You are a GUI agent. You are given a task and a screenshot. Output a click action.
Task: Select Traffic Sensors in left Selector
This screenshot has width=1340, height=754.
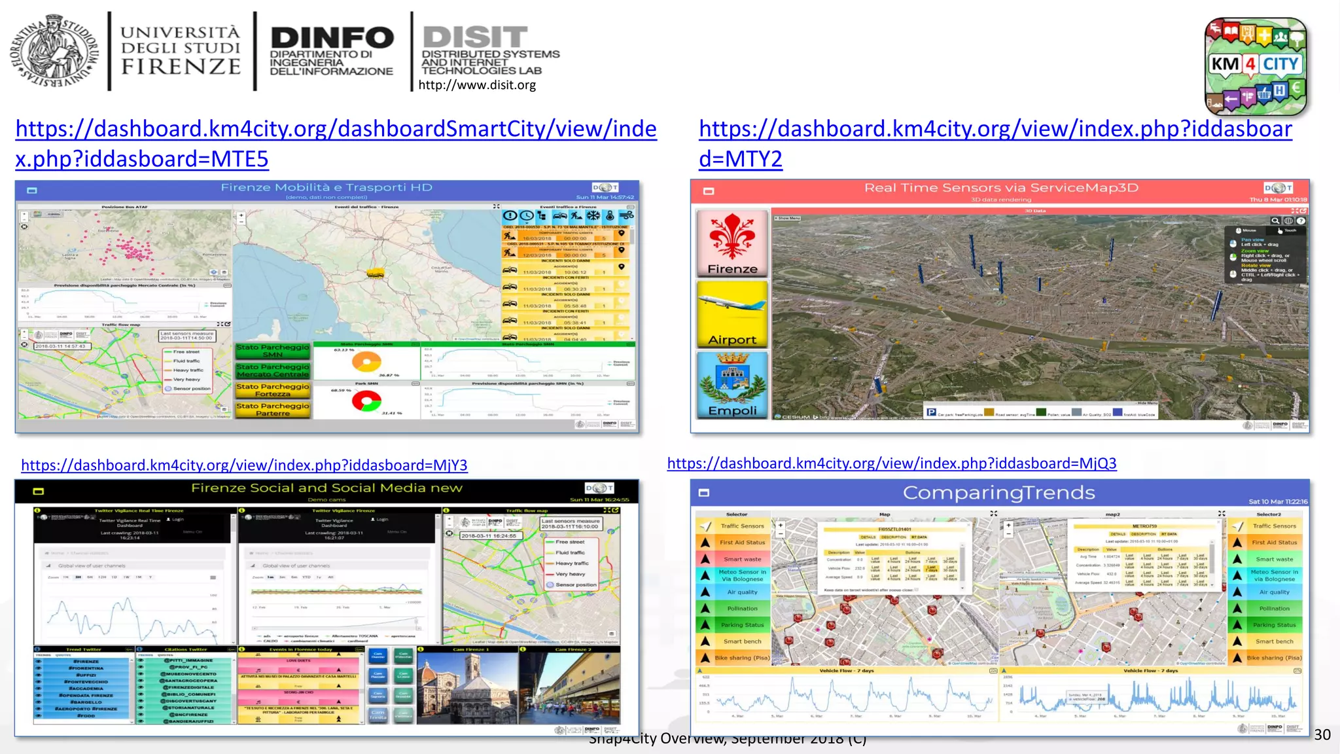733,526
